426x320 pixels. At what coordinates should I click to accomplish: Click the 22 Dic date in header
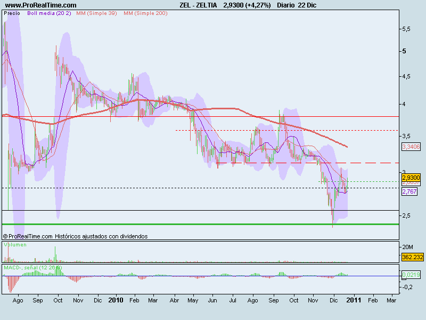click(x=307, y=5)
